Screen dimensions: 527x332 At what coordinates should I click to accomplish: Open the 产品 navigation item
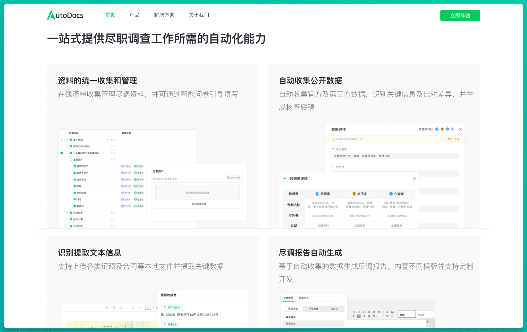point(135,15)
